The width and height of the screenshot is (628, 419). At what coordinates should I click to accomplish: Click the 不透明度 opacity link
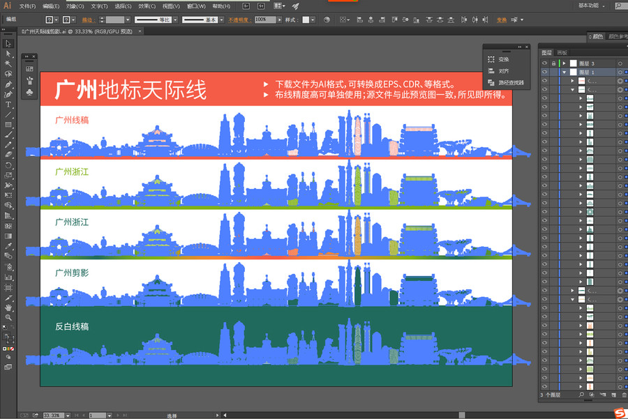[239, 20]
